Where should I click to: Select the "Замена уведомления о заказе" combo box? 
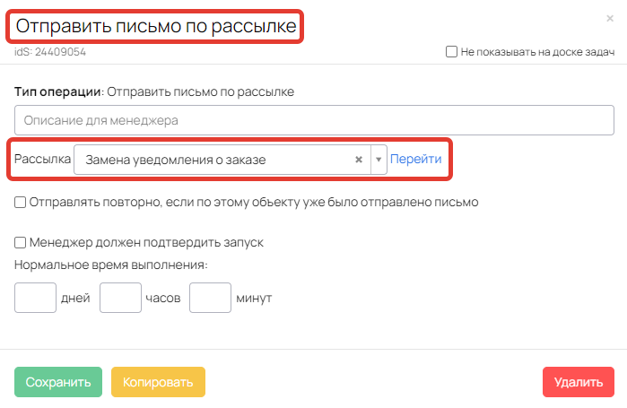click(x=231, y=160)
